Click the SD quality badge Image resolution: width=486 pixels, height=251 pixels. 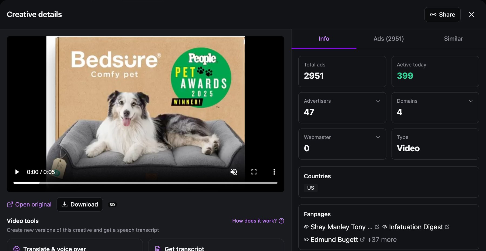(112, 205)
